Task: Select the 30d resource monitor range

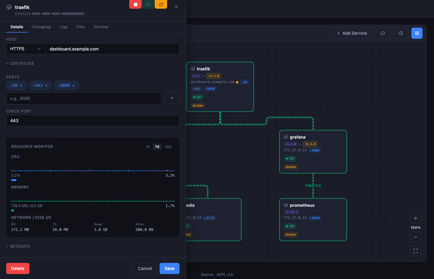Action: pyautogui.click(x=168, y=147)
